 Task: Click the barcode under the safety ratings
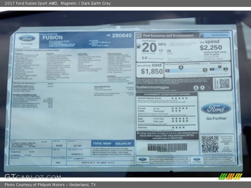[x=167, y=147]
